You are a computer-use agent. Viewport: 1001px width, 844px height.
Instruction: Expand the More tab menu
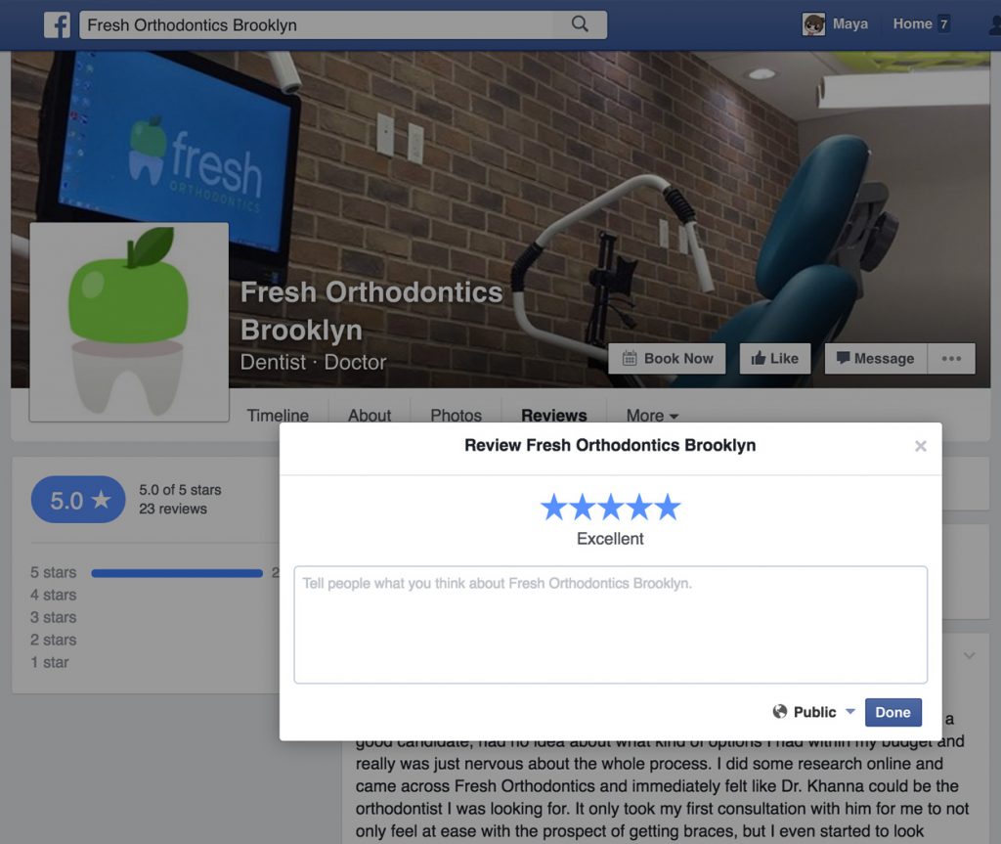[652, 416]
